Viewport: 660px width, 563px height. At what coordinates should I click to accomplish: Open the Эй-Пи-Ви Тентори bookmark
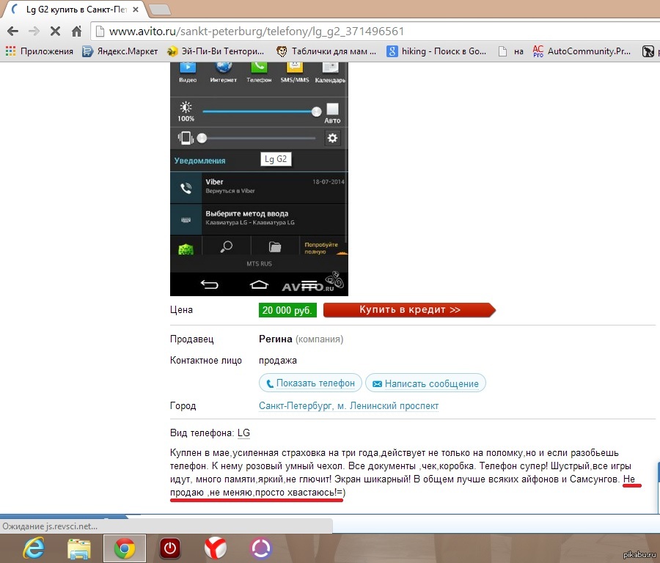[x=216, y=51]
